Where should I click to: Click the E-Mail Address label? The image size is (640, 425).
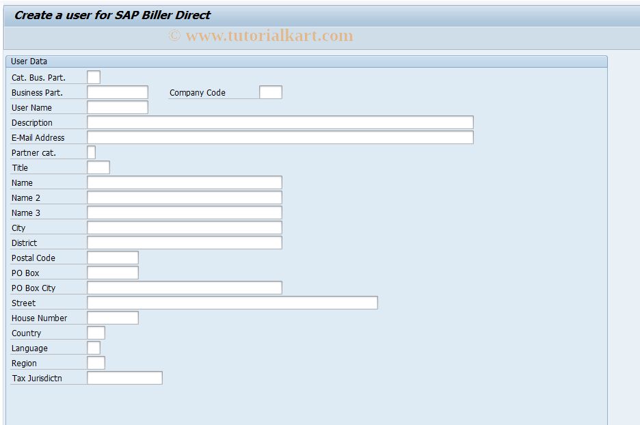click(38, 138)
